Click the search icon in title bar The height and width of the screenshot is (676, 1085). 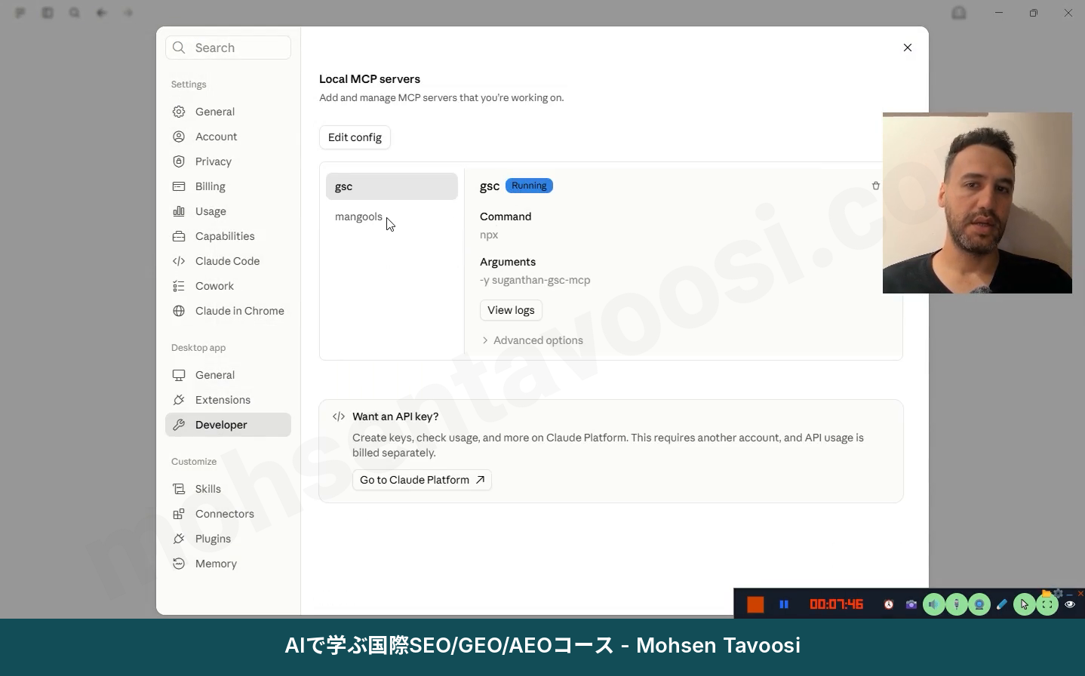pyautogui.click(x=74, y=13)
